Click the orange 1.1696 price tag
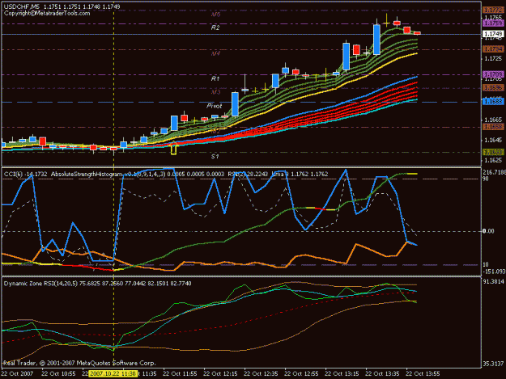 (493, 87)
